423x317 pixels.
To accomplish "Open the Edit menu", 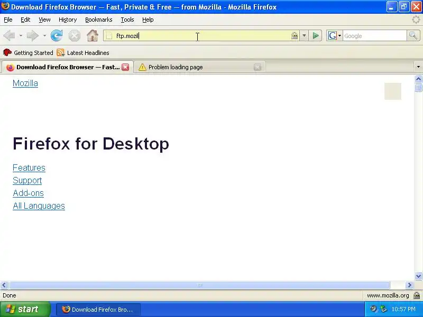I will coord(25,20).
